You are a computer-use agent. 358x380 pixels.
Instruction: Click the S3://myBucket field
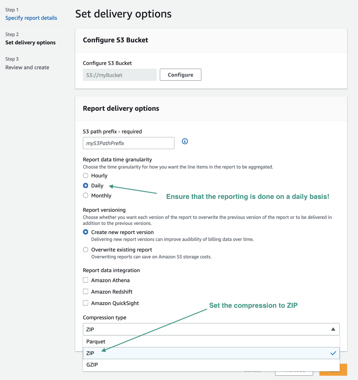click(x=120, y=75)
